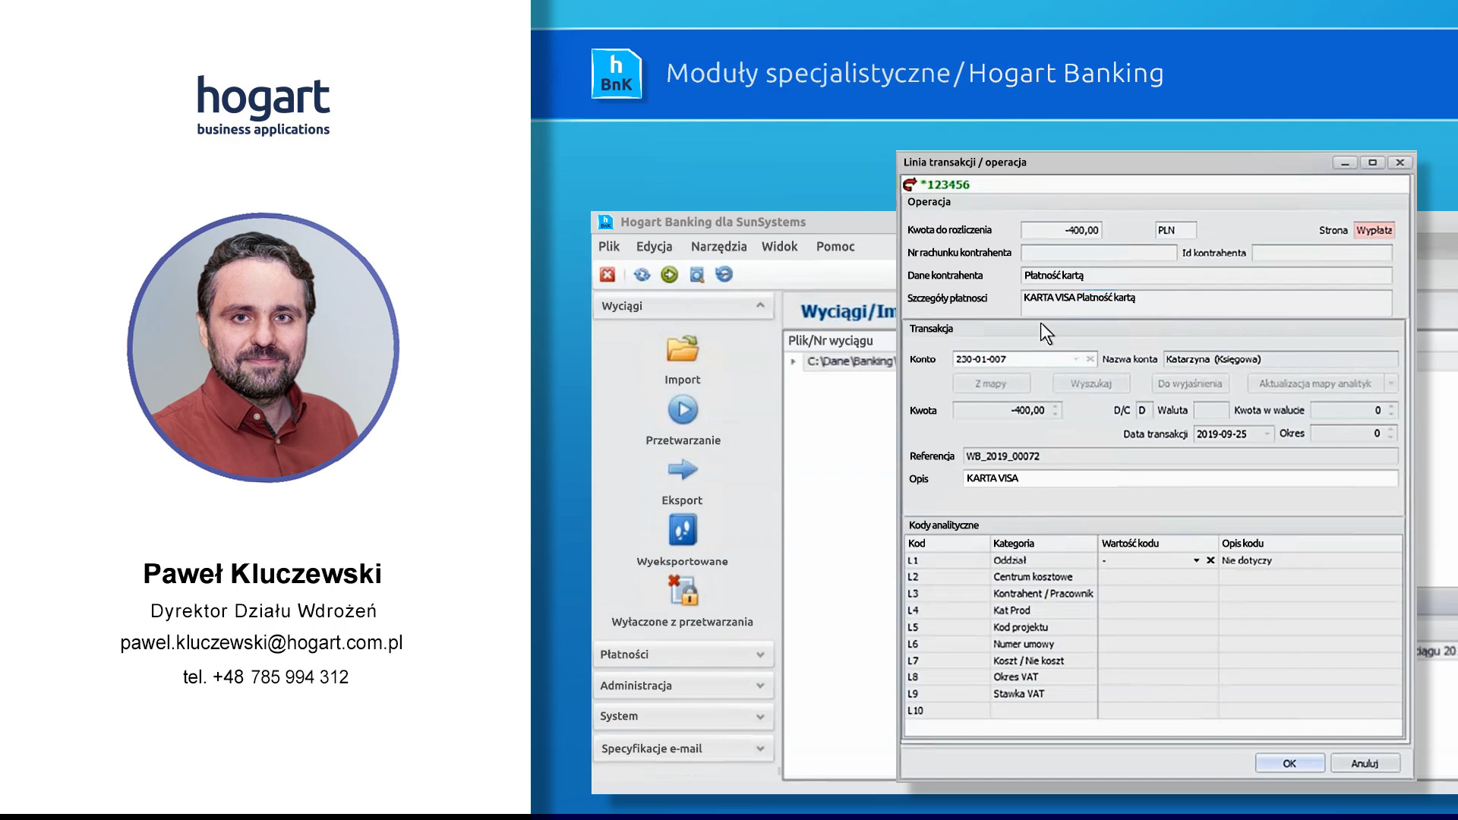Open the Plik menu

pos(608,247)
